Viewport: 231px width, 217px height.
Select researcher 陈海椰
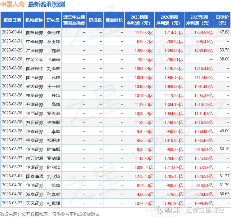pyautogui.click(x=53, y=149)
